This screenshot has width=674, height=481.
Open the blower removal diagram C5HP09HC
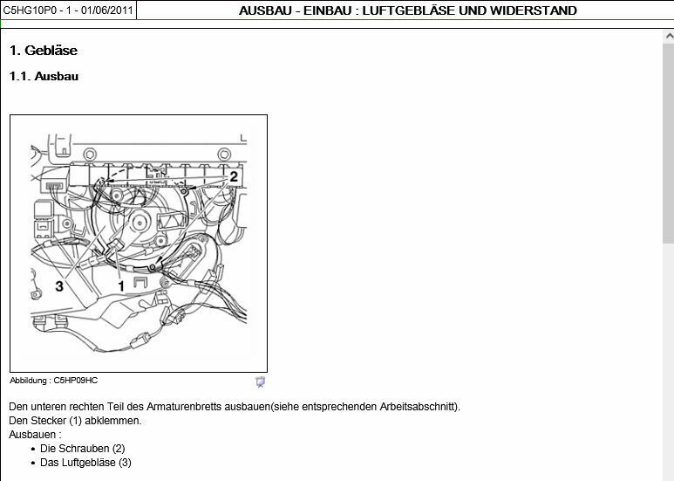coord(139,244)
